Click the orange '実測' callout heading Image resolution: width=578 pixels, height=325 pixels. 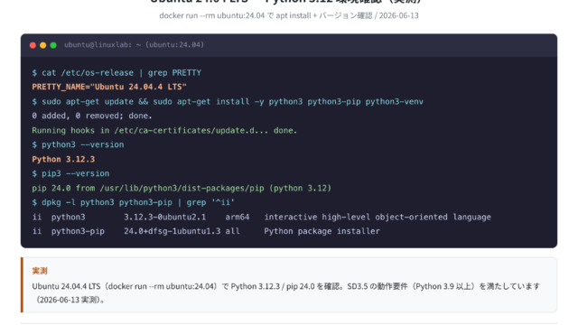[x=40, y=271]
